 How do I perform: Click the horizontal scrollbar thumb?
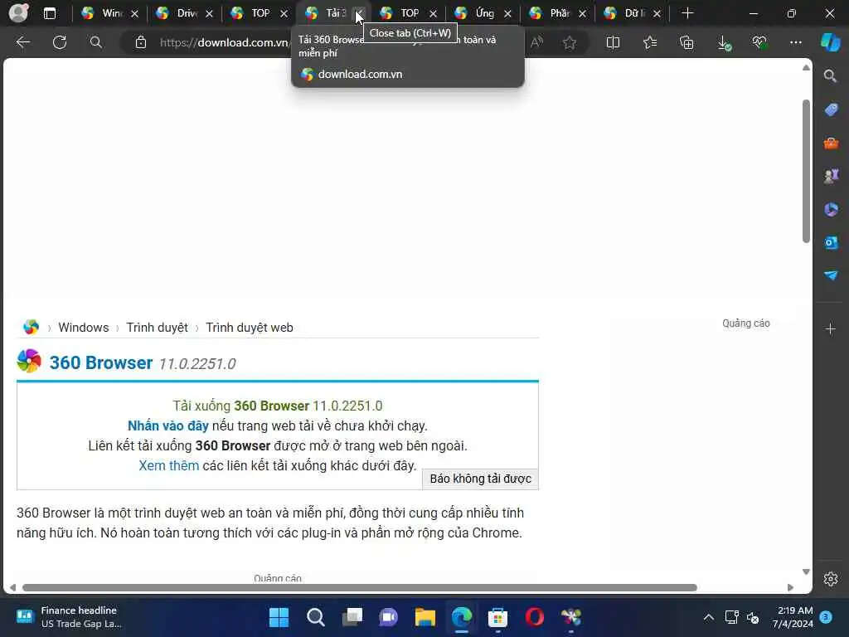pyautogui.click(x=360, y=588)
